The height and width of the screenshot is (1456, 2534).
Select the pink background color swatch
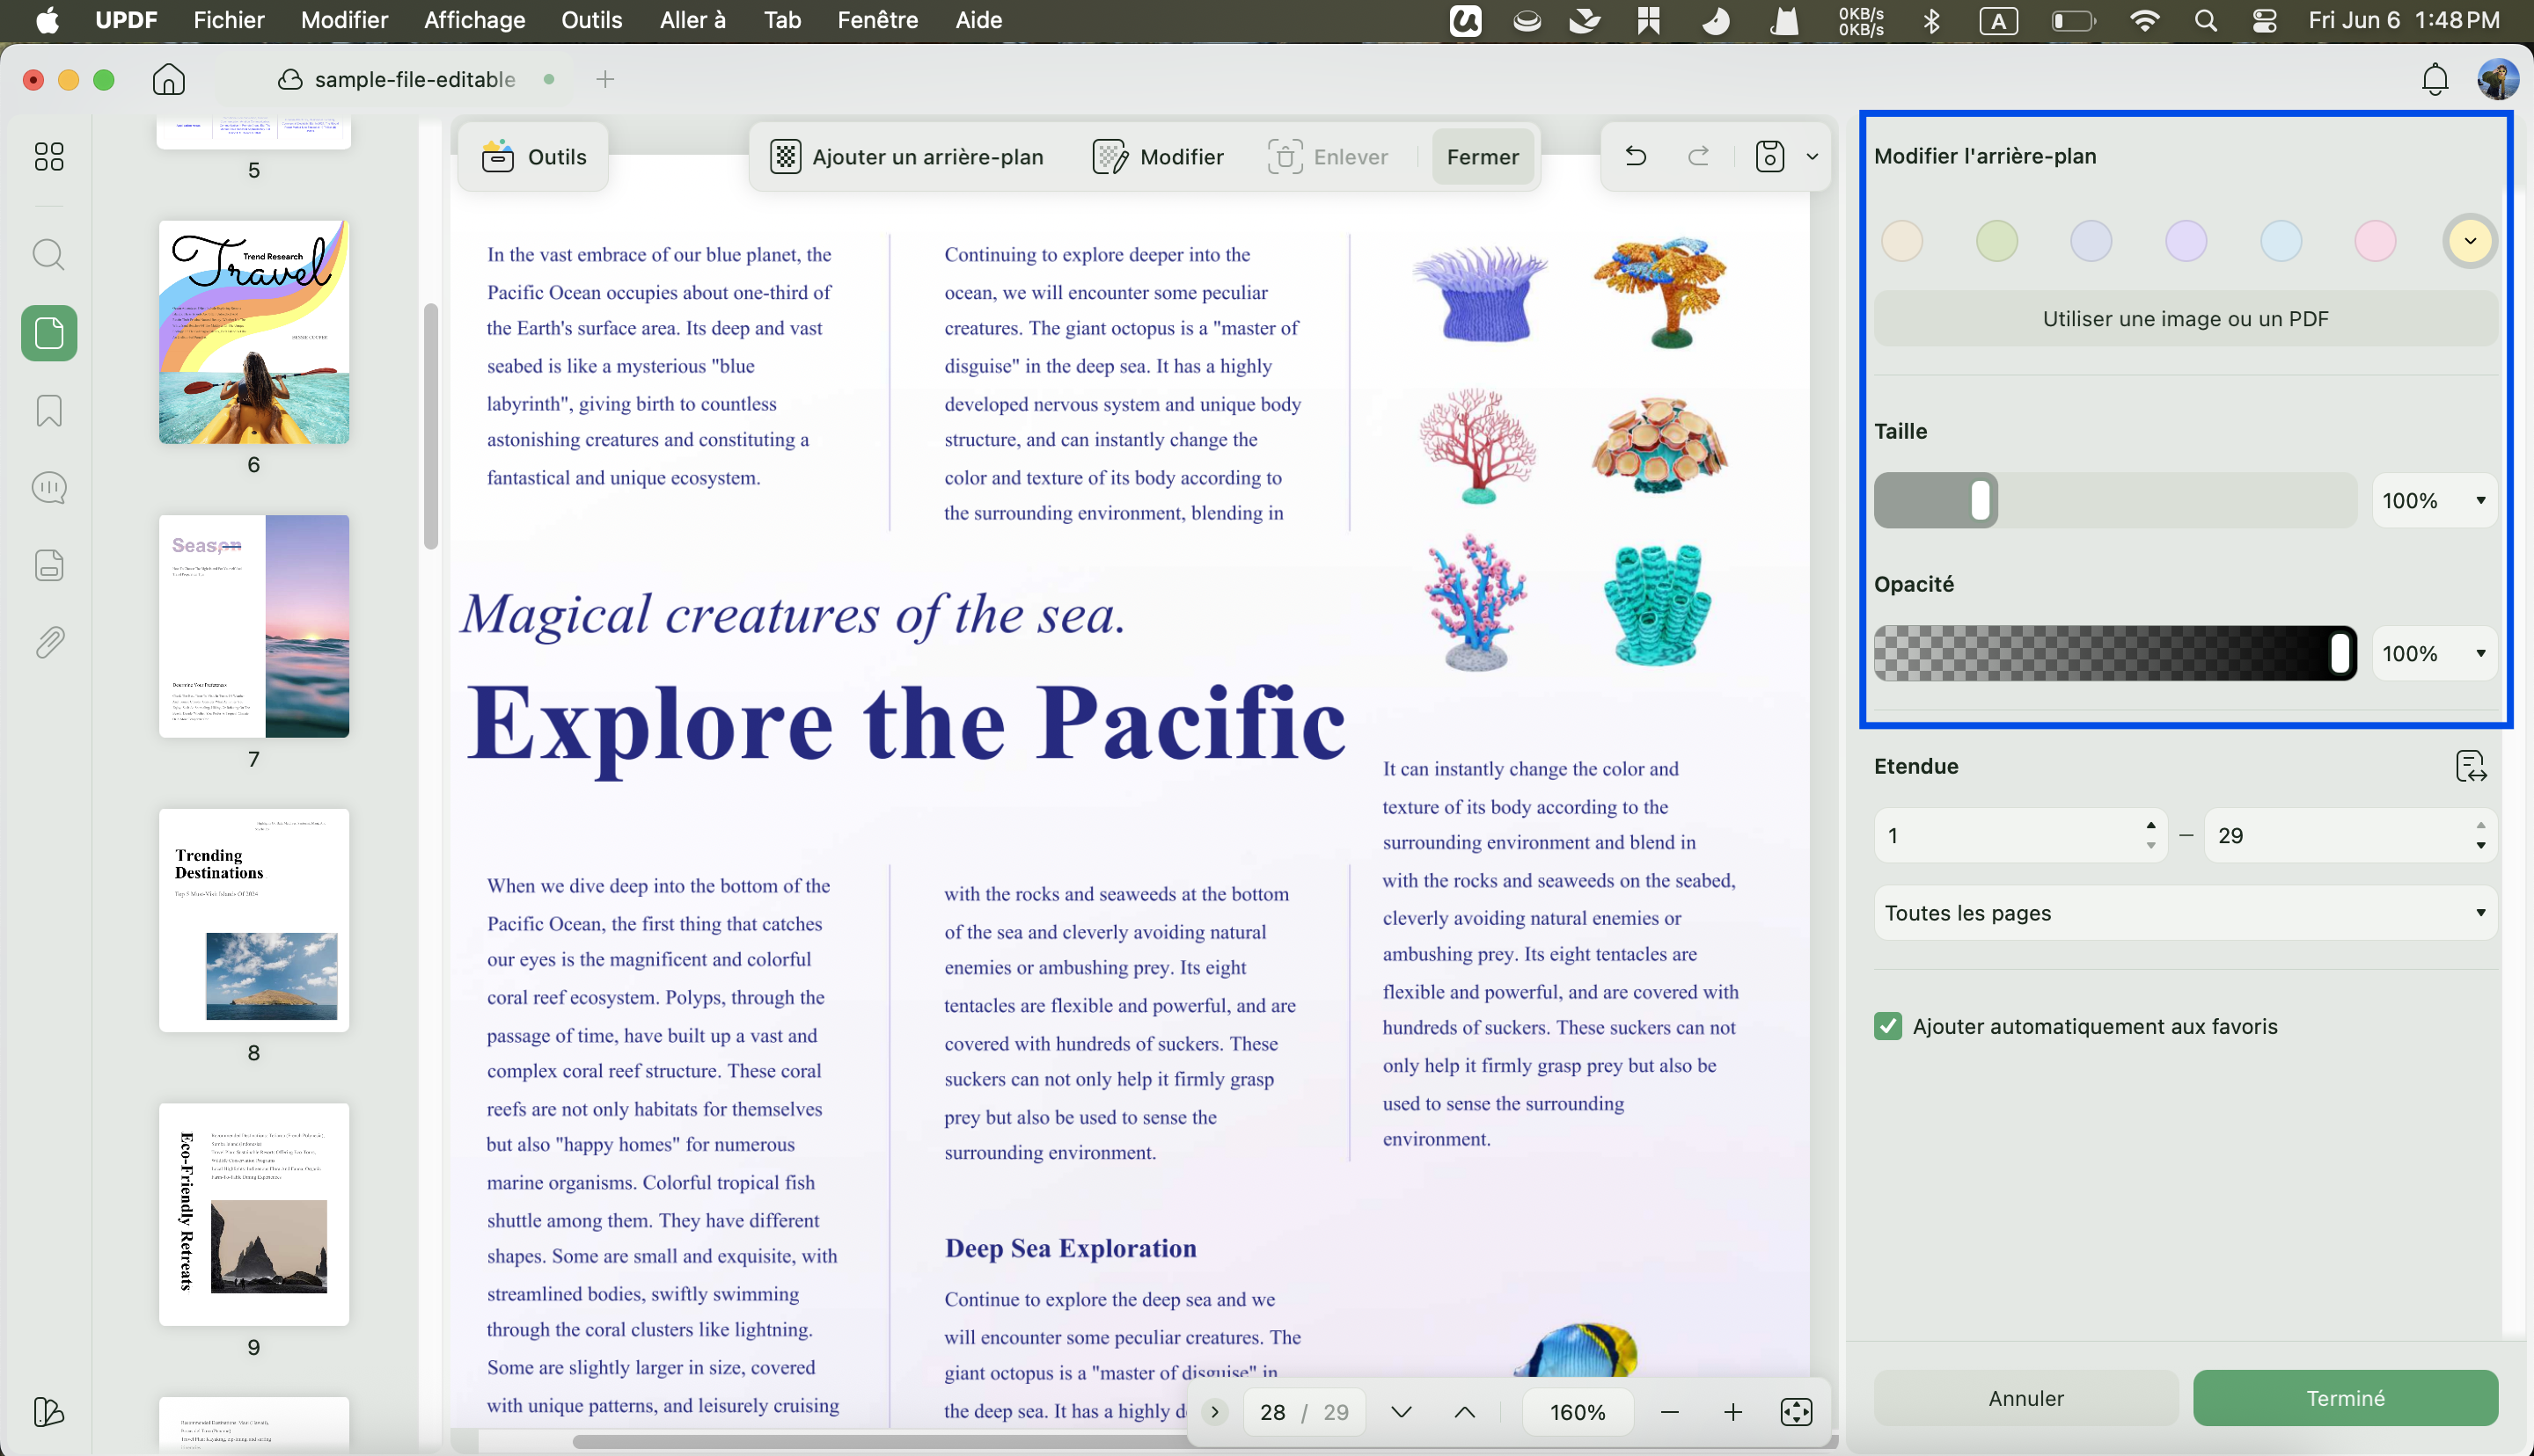click(2375, 241)
